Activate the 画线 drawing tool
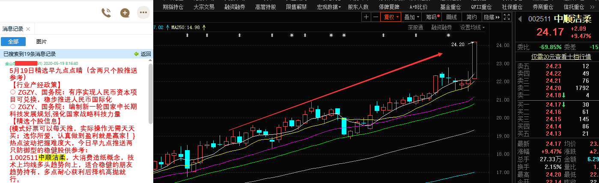The height and width of the screenshot is (183, 599). [x=451, y=17]
